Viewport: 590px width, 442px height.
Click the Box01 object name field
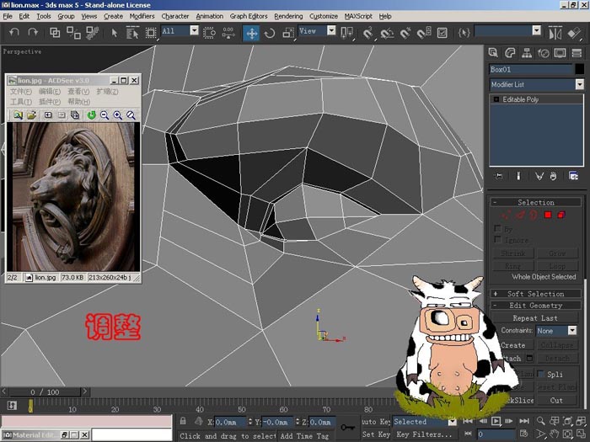[530, 69]
